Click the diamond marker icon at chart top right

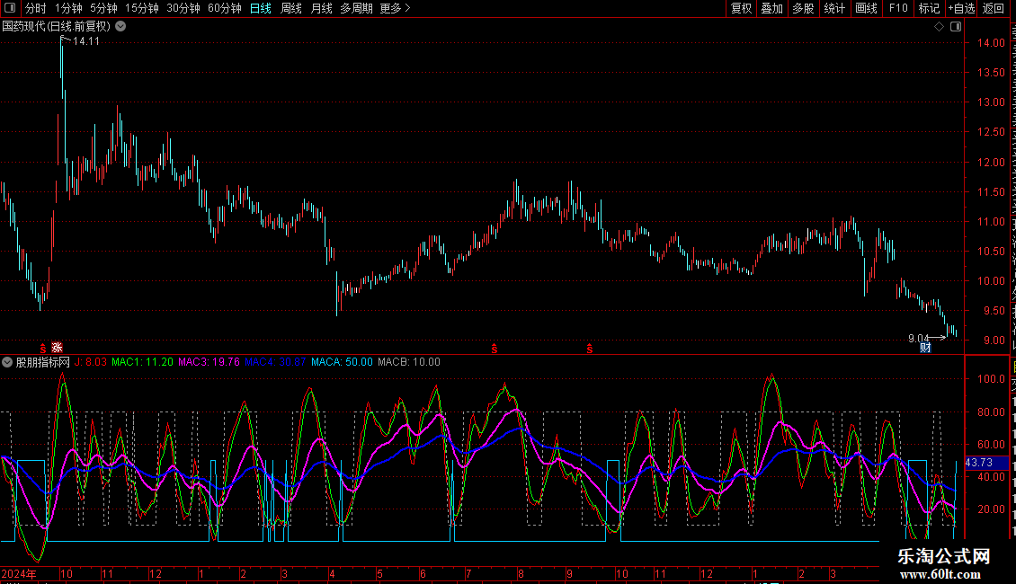pyautogui.click(x=939, y=27)
